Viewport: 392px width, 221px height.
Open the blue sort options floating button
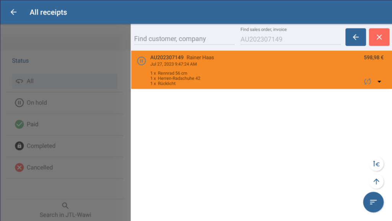[x=373, y=202]
